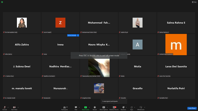Select the Laras Dwi Sasmita tile

176,67
